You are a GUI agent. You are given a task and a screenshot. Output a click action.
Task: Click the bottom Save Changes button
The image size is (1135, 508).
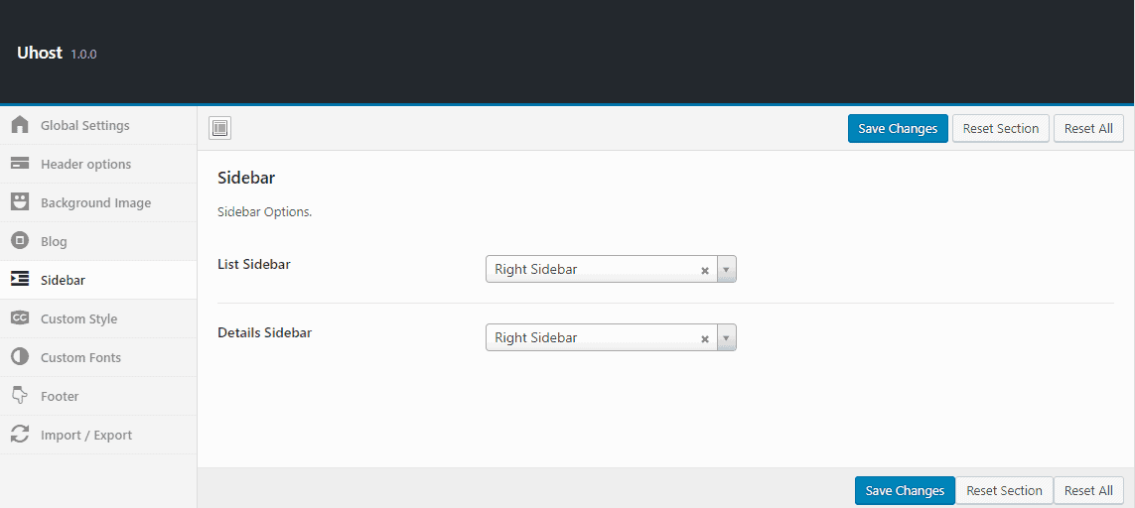(x=905, y=490)
